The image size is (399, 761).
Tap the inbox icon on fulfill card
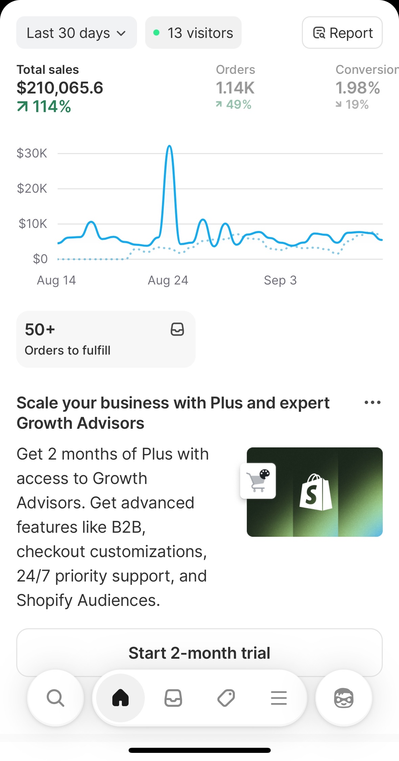[177, 329]
